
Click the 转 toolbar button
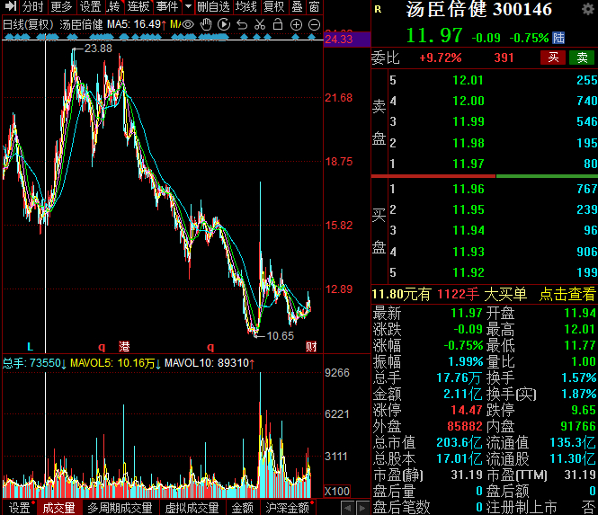click(x=114, y=6)
